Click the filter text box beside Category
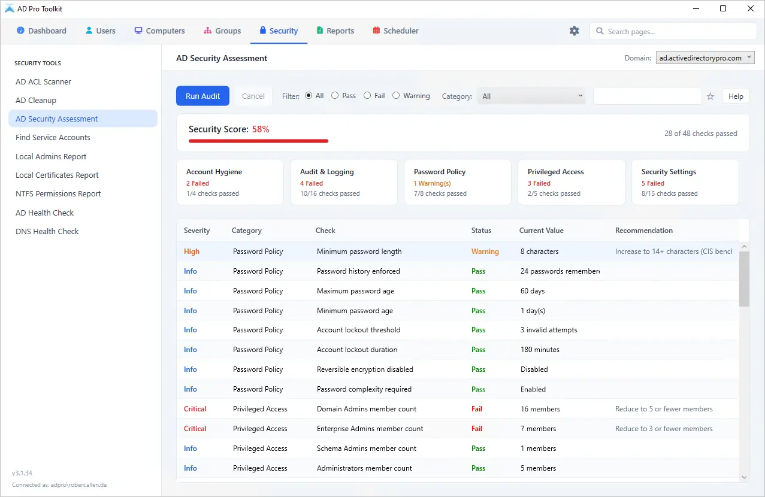765x497 pixels. click(647, 96)
